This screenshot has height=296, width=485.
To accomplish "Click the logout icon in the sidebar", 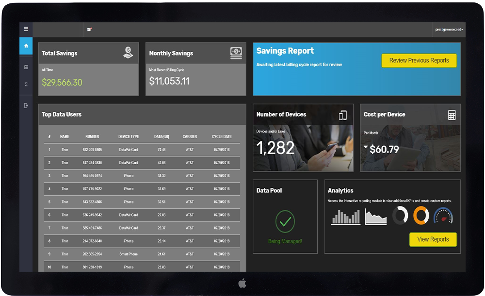I will pyautogui.click(x=26, y=105).
